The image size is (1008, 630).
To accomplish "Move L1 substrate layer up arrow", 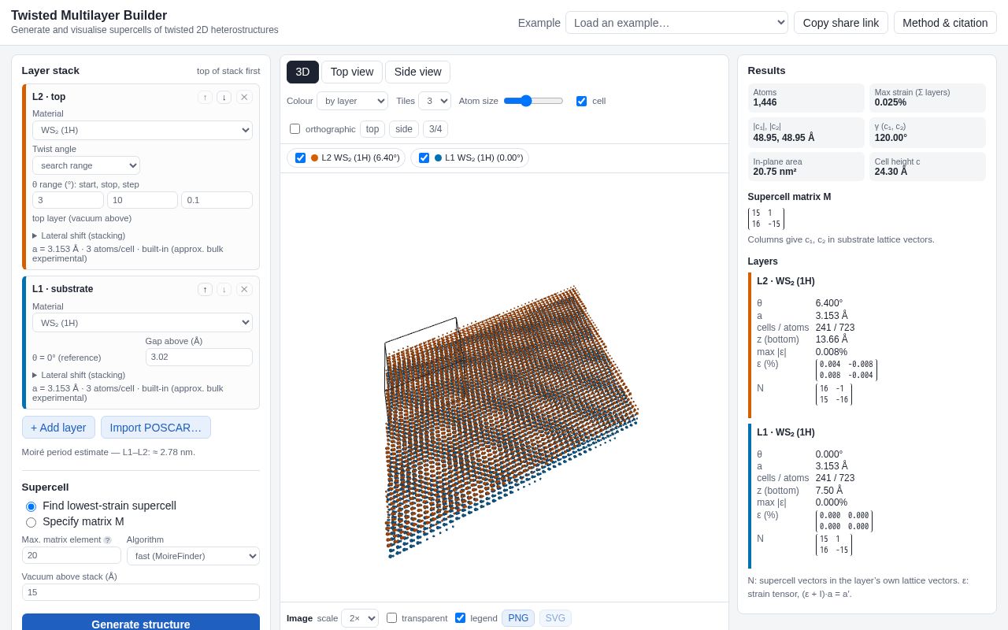I will click(x=205, y=289).
